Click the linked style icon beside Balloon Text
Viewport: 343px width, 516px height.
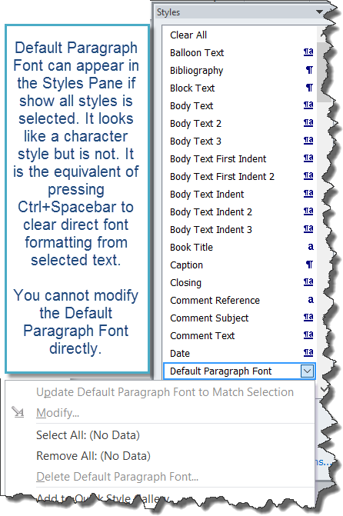(x=308, y=52)
